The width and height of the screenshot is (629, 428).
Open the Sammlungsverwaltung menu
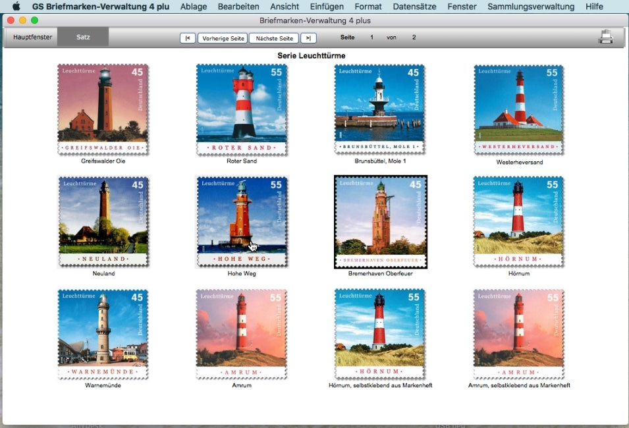click(533, 7)
